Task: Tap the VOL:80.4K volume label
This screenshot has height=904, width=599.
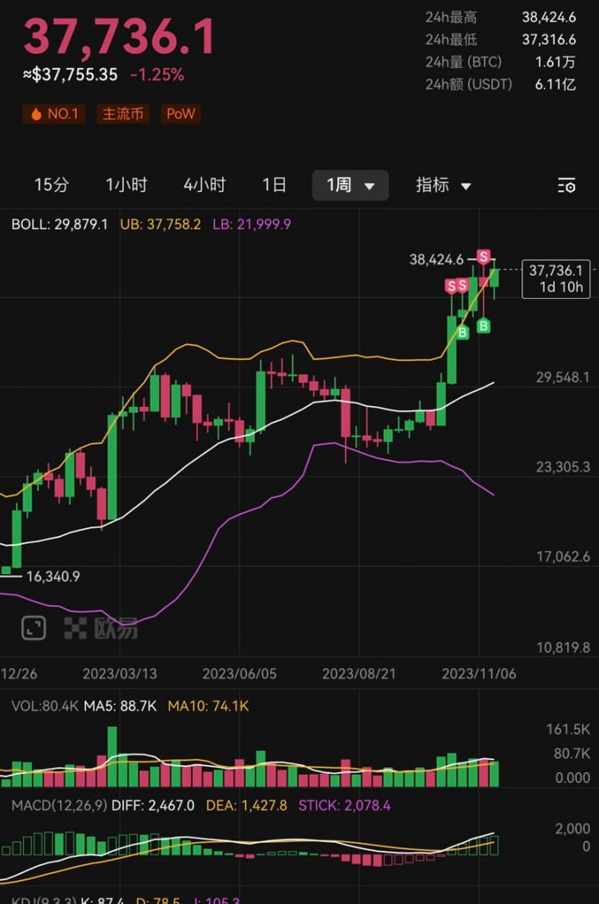Action: point(45,707)
